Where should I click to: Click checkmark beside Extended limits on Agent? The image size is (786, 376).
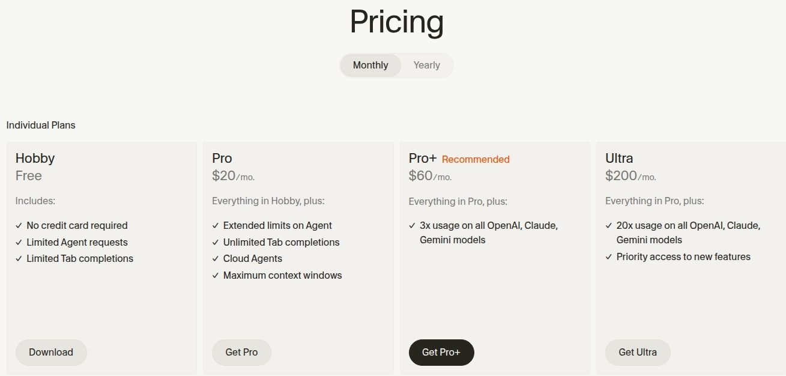point(216,226)
